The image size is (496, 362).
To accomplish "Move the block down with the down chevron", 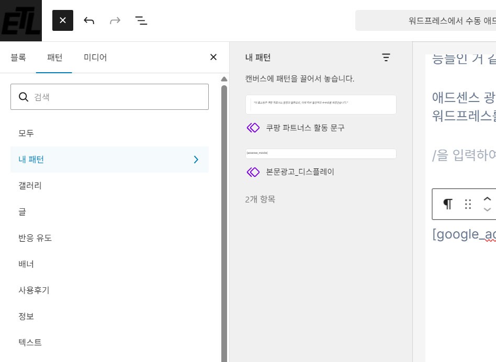I will (488, 210).
